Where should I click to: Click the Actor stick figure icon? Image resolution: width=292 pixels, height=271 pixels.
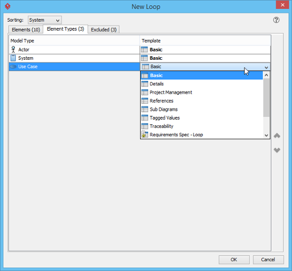pyautogui.click(x=13, y=50)
